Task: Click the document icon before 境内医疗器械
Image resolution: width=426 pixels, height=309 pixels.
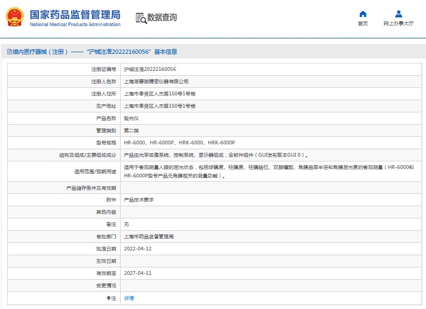Action: 10,52
